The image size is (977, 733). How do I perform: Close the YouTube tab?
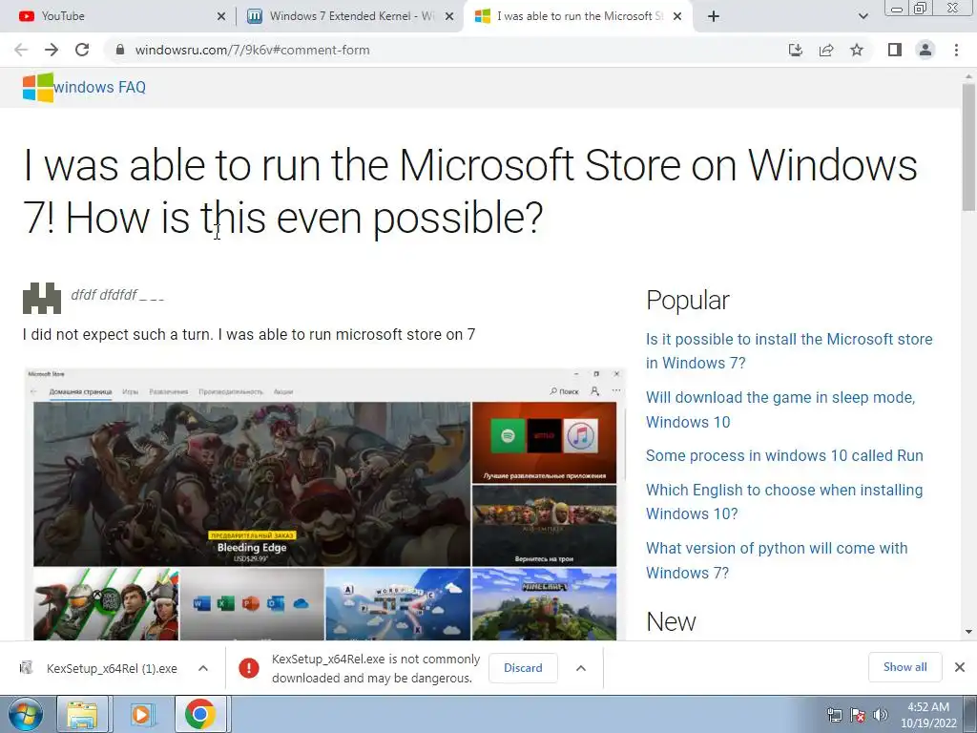point(221,16)
